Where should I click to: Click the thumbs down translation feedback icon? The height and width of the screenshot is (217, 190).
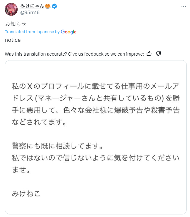[158, 54]
